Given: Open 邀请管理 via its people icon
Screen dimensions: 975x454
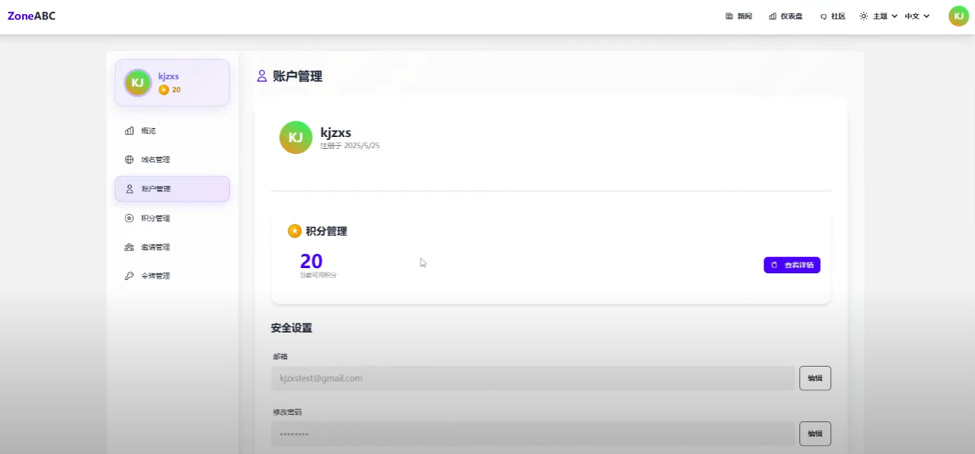Looking at the screenshot, I should [x=129, y=247].
